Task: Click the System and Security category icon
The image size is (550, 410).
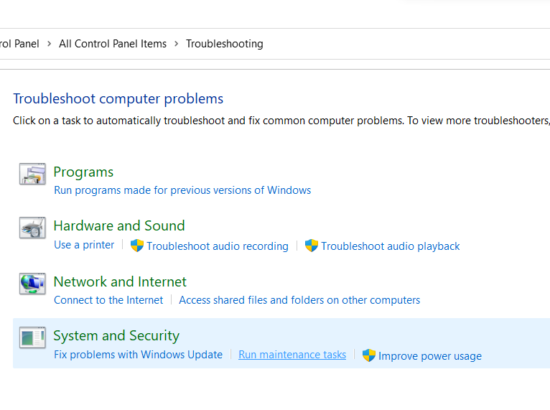Action: coord(32,337)
